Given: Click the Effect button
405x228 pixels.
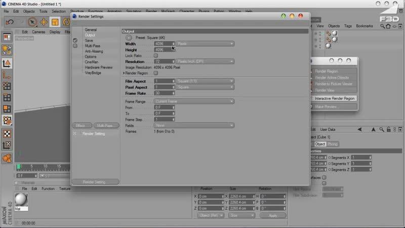Looking at the screenshot, I should (82, 126).
